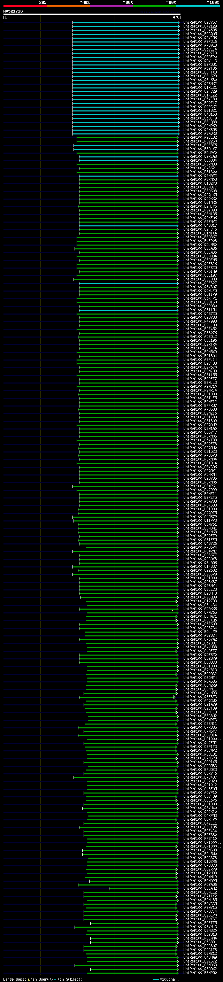
Task: Open hit UniRef100_B4FR08
Action: 200,241
